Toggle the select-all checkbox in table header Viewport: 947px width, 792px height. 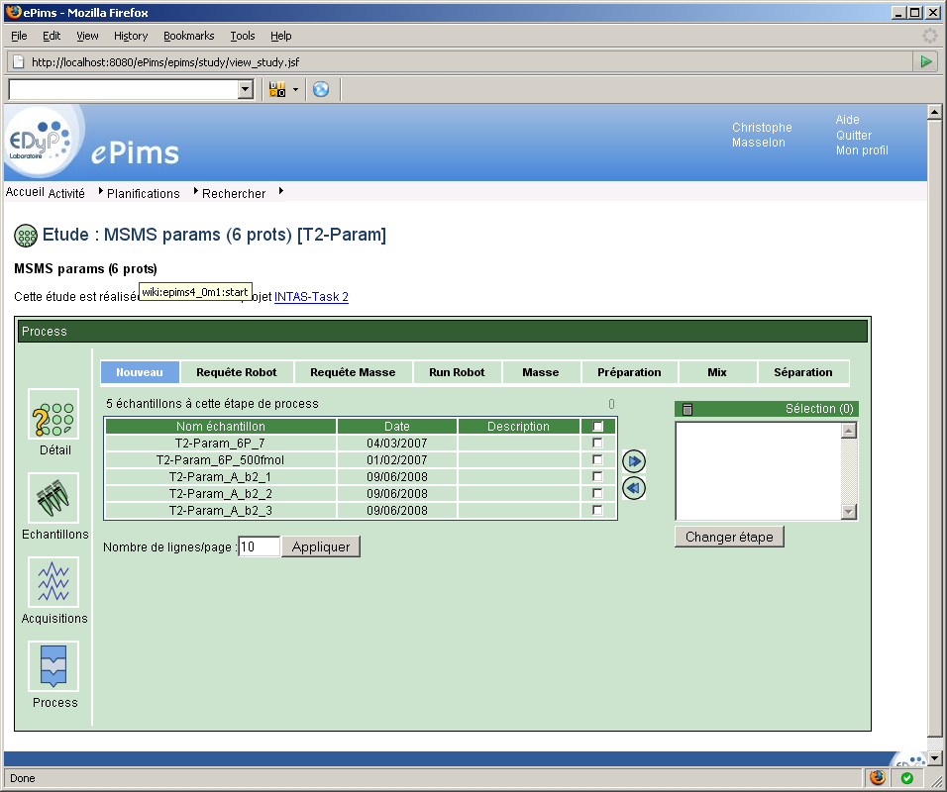pos(597,427)
